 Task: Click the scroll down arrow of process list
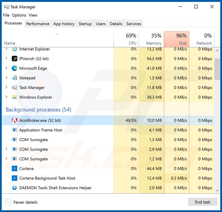coord(217,190)
